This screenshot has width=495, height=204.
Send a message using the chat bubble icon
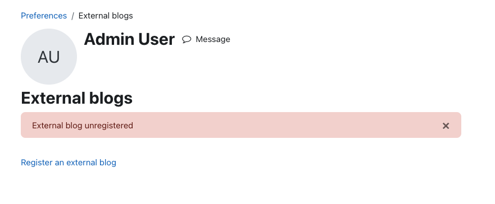click(187, 39)
